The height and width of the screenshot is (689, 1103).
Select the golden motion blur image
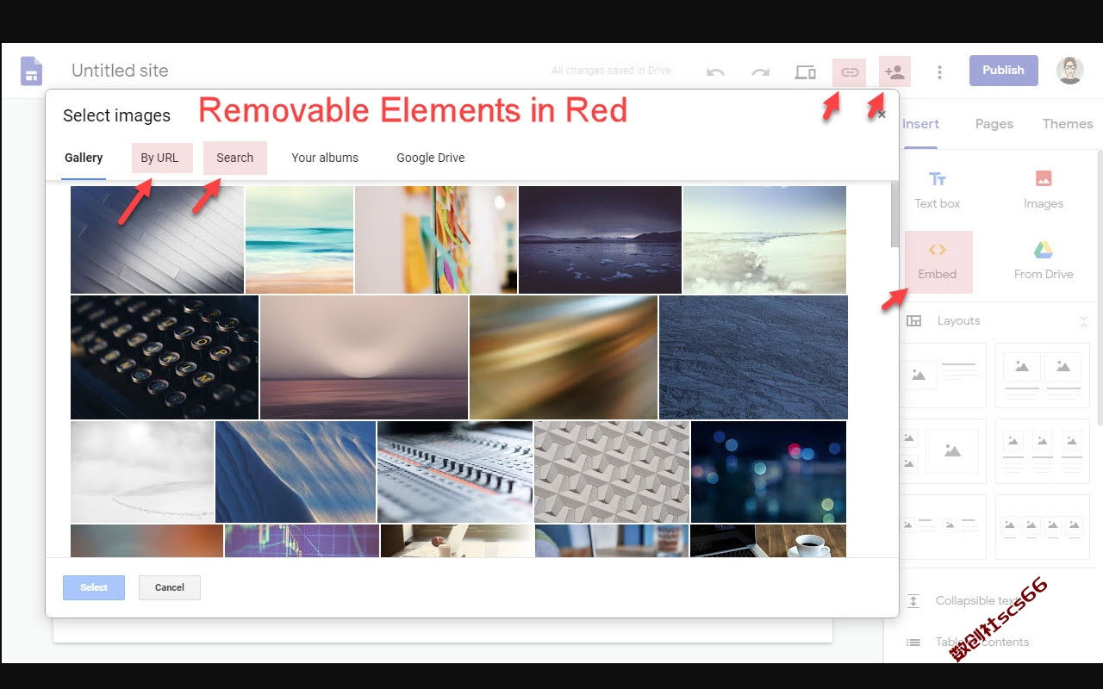click(564, 357)
